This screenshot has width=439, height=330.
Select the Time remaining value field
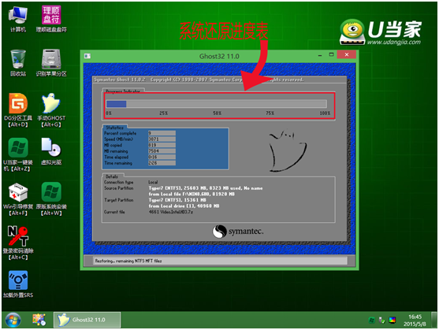point(162,163)
